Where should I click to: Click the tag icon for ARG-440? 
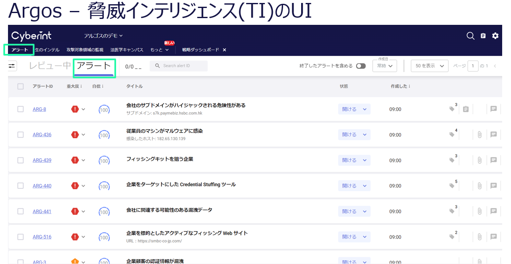tap(452, 186)
